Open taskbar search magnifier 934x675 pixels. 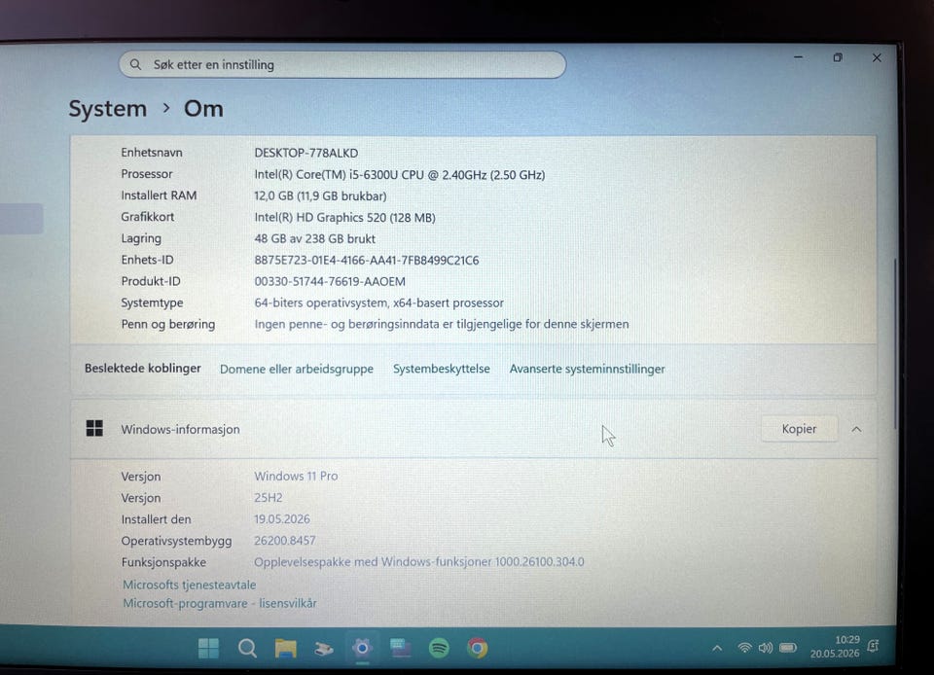pos(247,648)
